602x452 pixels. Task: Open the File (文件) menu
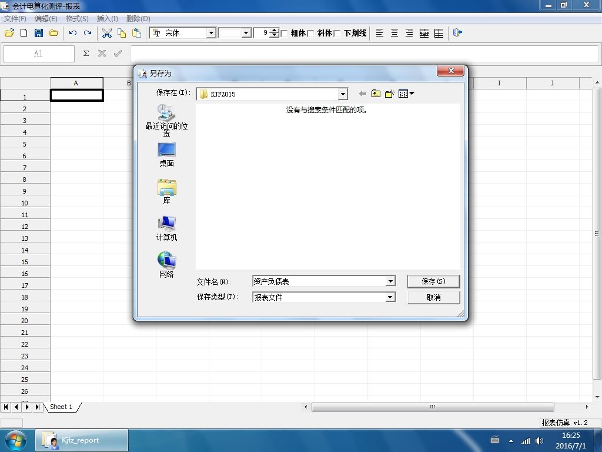[15, 18]
